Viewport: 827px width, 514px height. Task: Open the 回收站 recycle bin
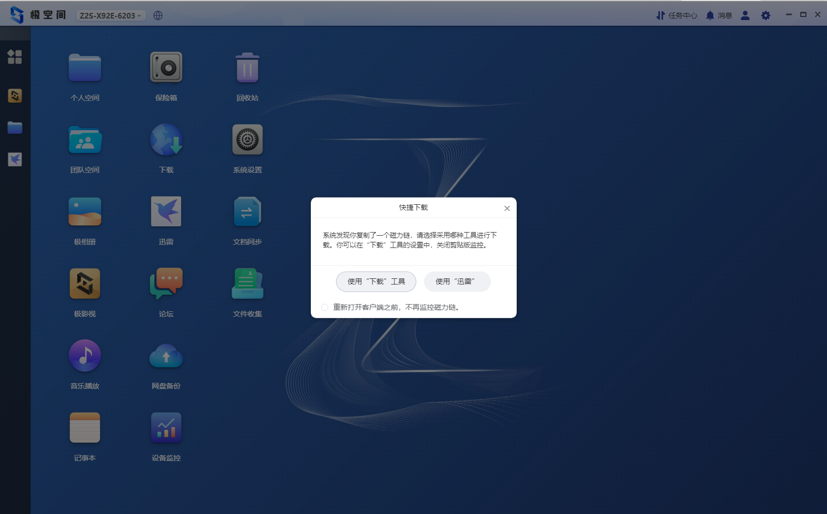247,68
